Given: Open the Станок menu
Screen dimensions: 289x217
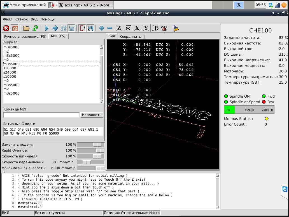Looking at the screenshot, I should click(22, 19).
